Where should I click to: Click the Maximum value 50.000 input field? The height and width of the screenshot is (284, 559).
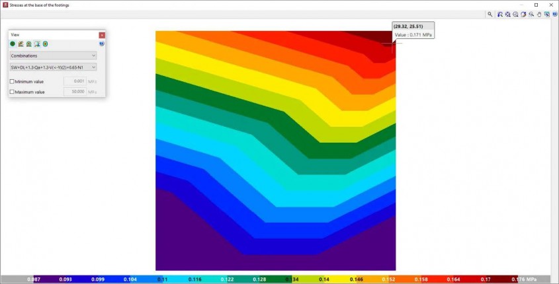75,91
